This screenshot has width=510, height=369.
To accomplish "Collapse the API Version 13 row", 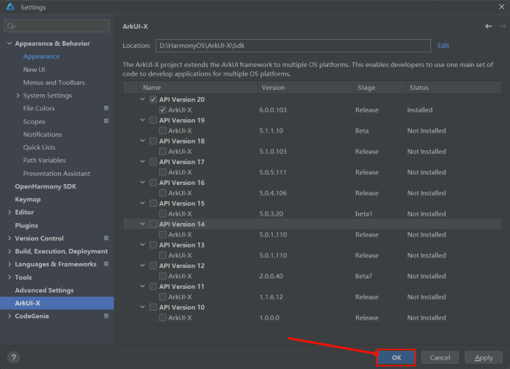I will pyautogui.click(x=142, y=245).
